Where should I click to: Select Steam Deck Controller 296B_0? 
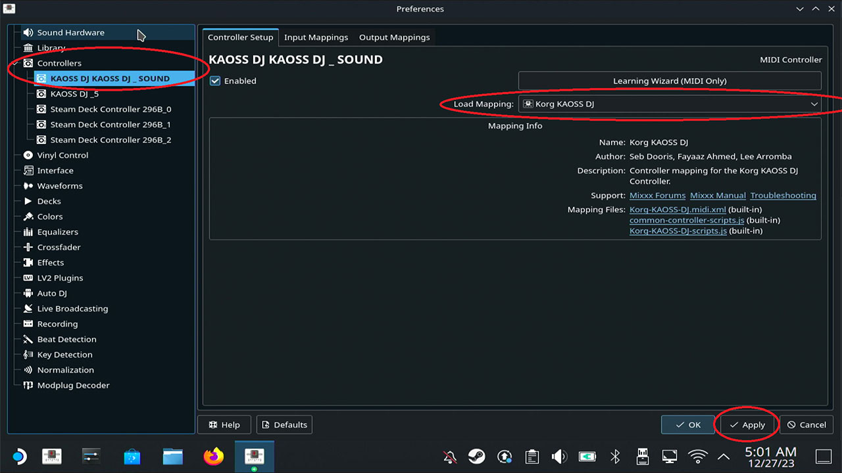coord(111,109)
